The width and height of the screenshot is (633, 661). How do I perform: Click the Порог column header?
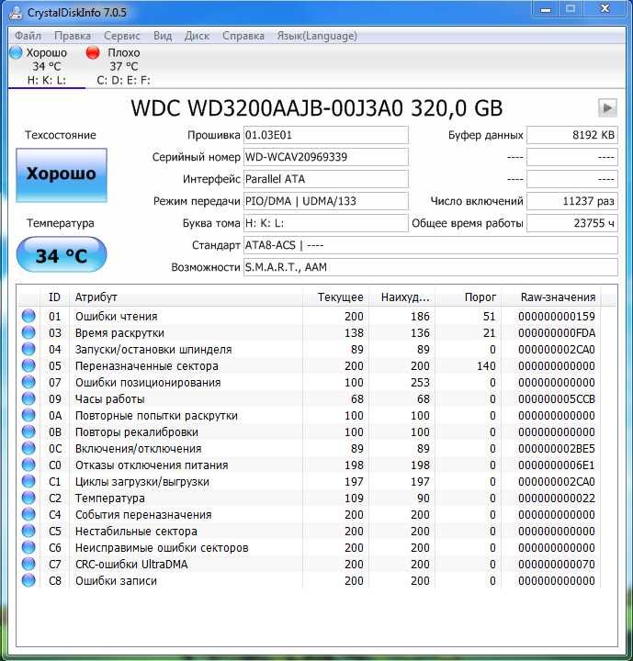pos(469,297)
